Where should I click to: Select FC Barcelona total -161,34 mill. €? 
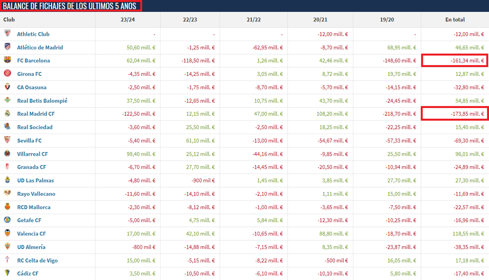tap(467, 61)
